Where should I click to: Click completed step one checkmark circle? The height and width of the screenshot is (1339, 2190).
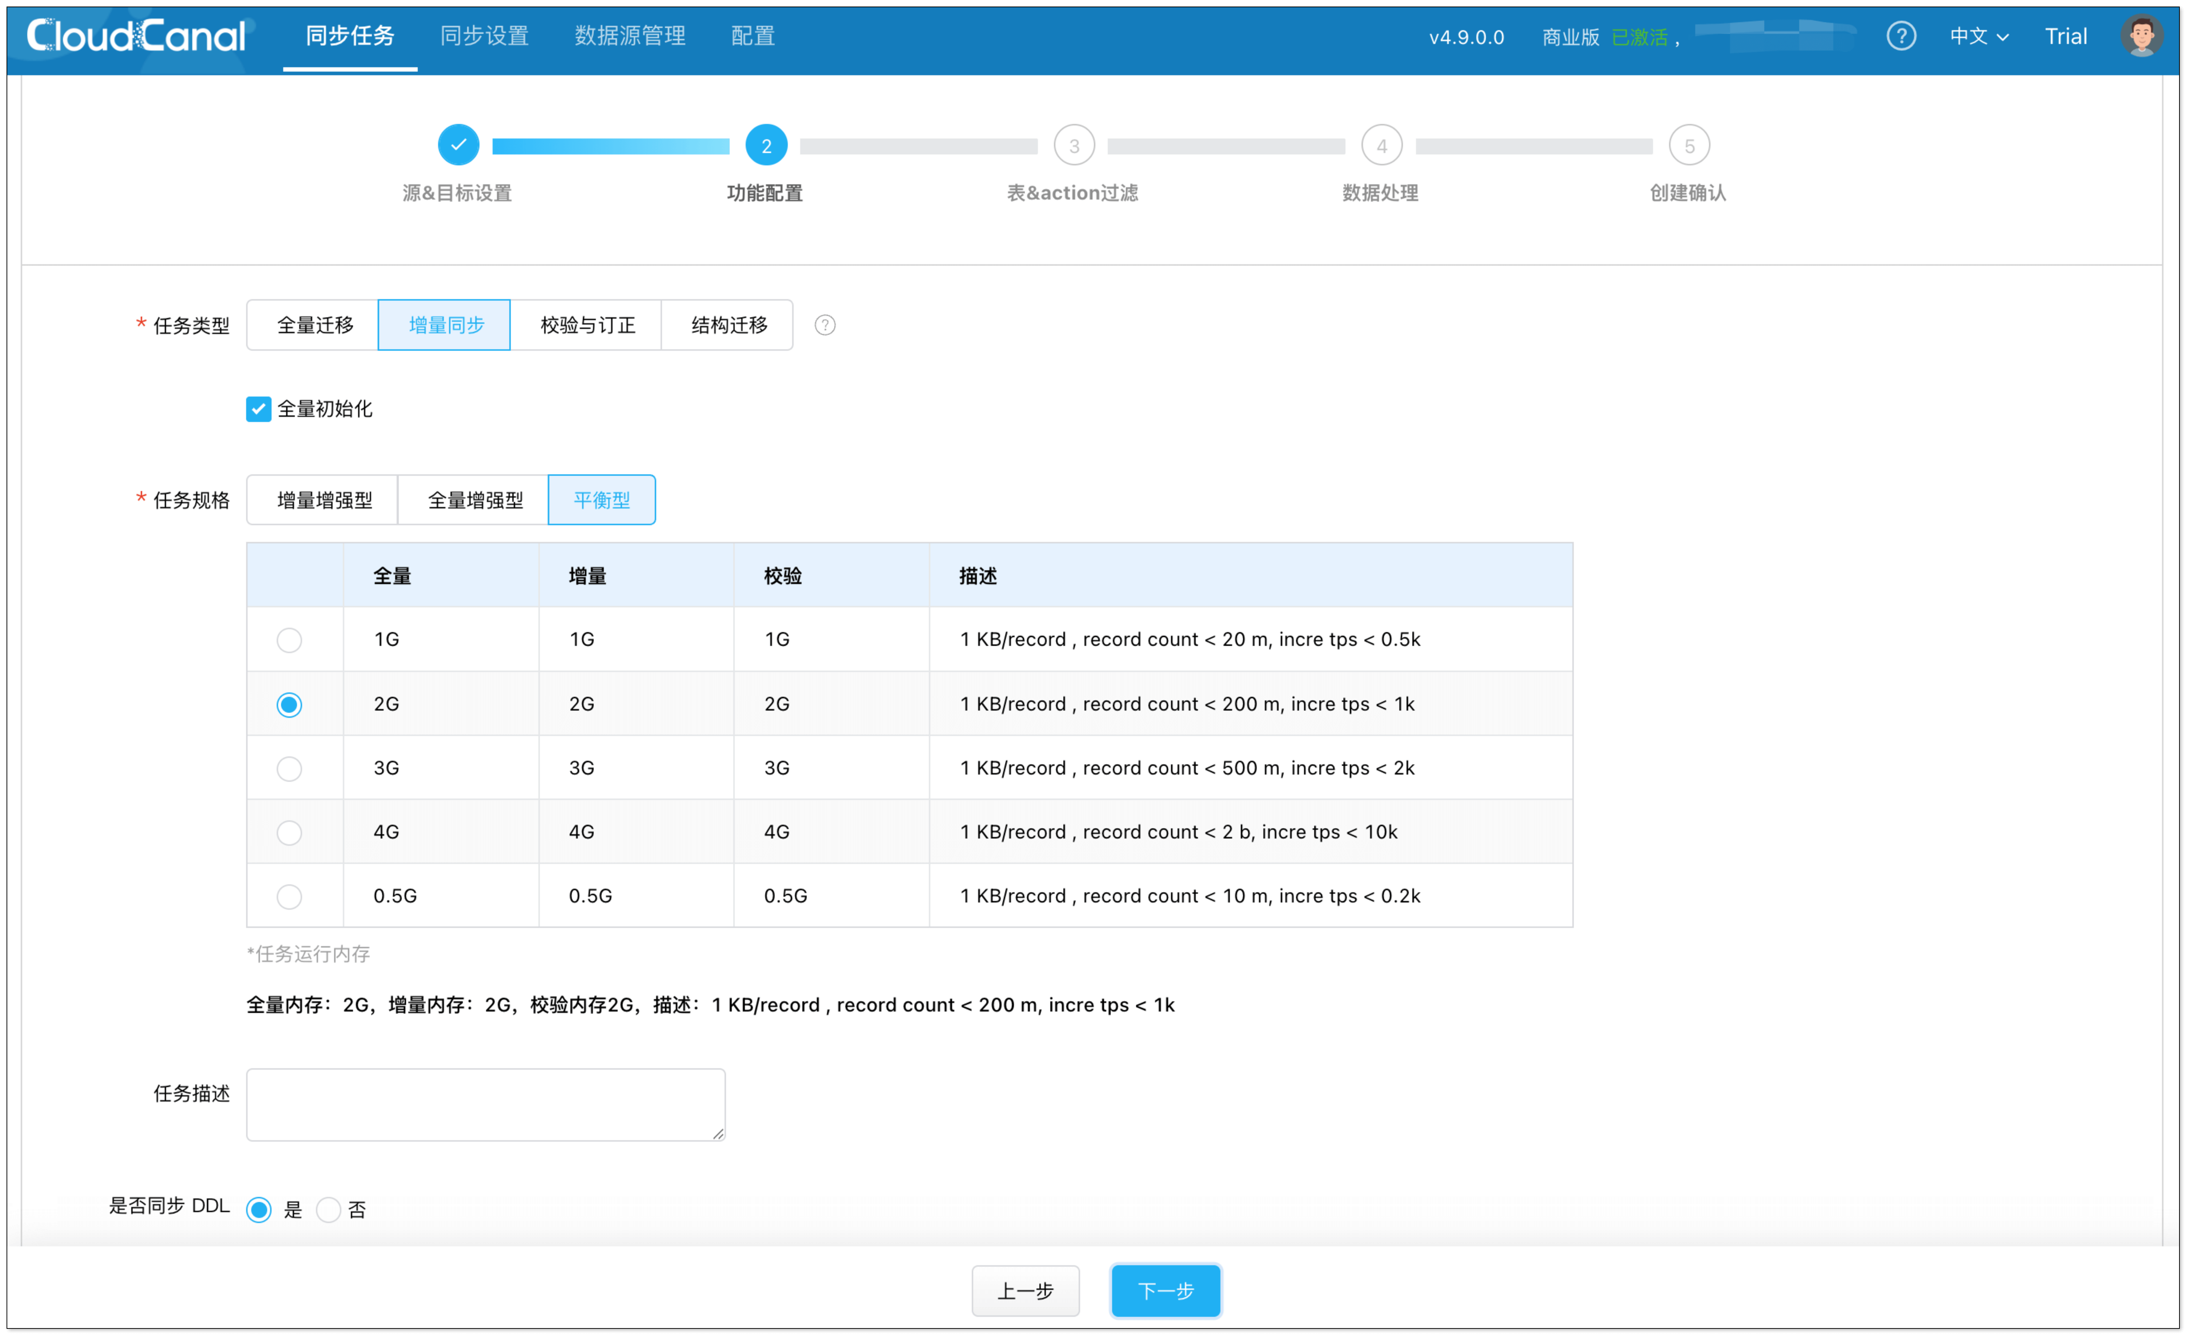[x=459, y=145]
